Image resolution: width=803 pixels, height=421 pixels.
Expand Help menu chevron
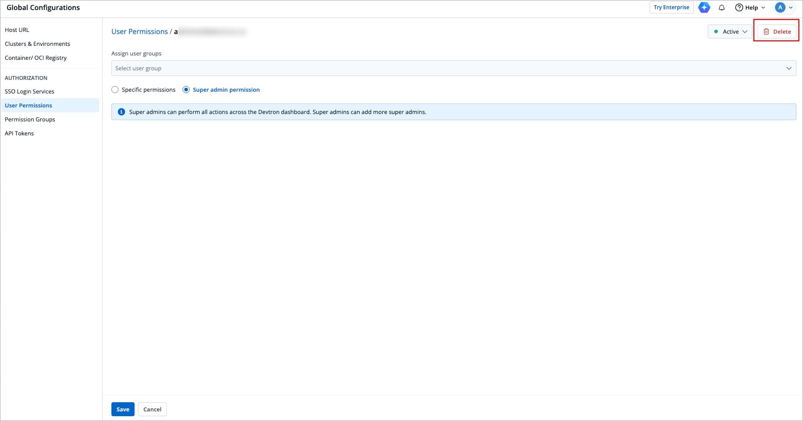coord(763,7)
